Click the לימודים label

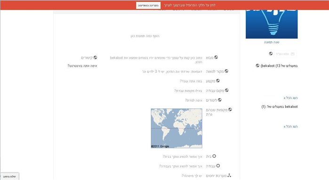coord(211,100)
